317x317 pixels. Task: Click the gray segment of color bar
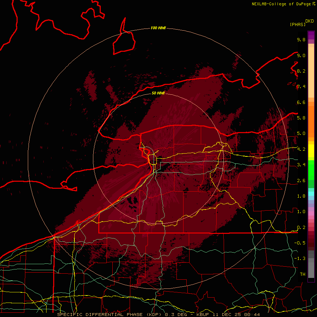point(311,265)
